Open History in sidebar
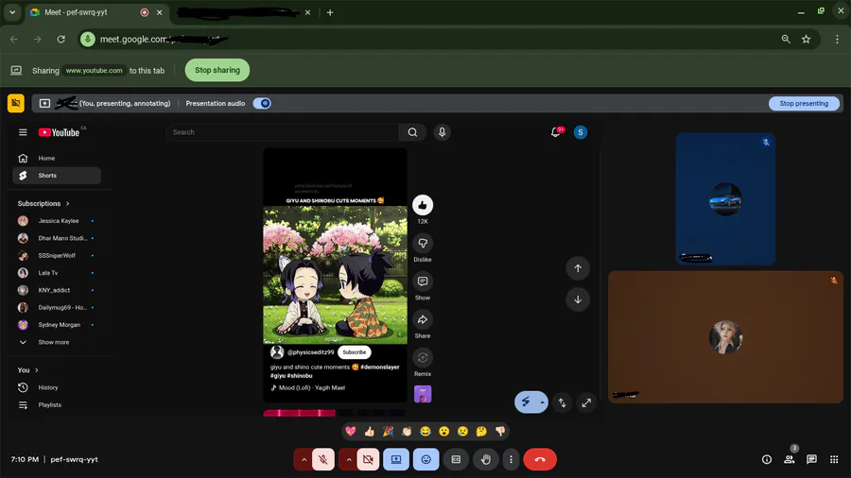Screen dimensions: 851x478 (x=57, y=387)
